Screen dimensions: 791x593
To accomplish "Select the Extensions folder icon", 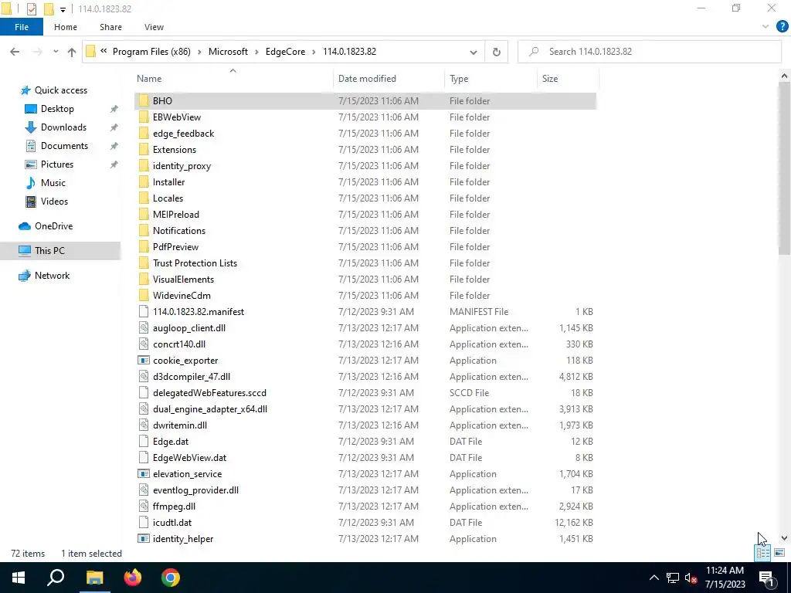I will pos(144,149).
